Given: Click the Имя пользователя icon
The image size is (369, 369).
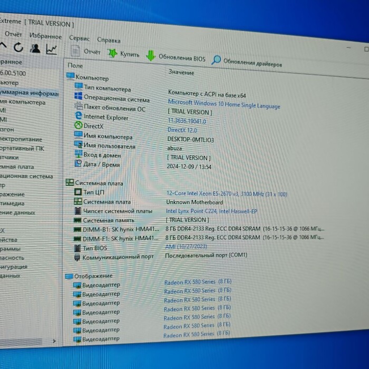Looking at the screenshot, I should pyautogui.click(x=78, y=144).
